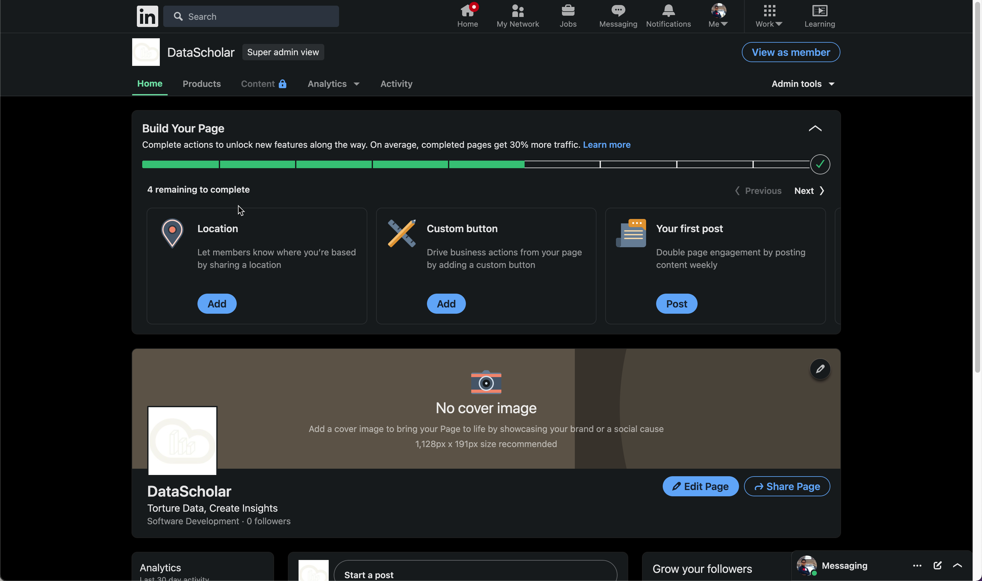Click the View as member button
982x581 pixels.
coord(790,52)
